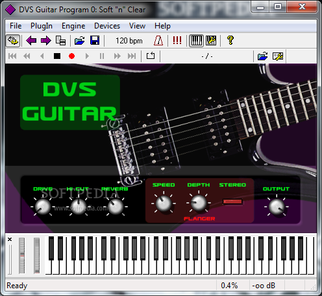This screenshot has height=296, width=322.
Task: Open bank file with top toolbar folder icon
Action: point(80,41)
